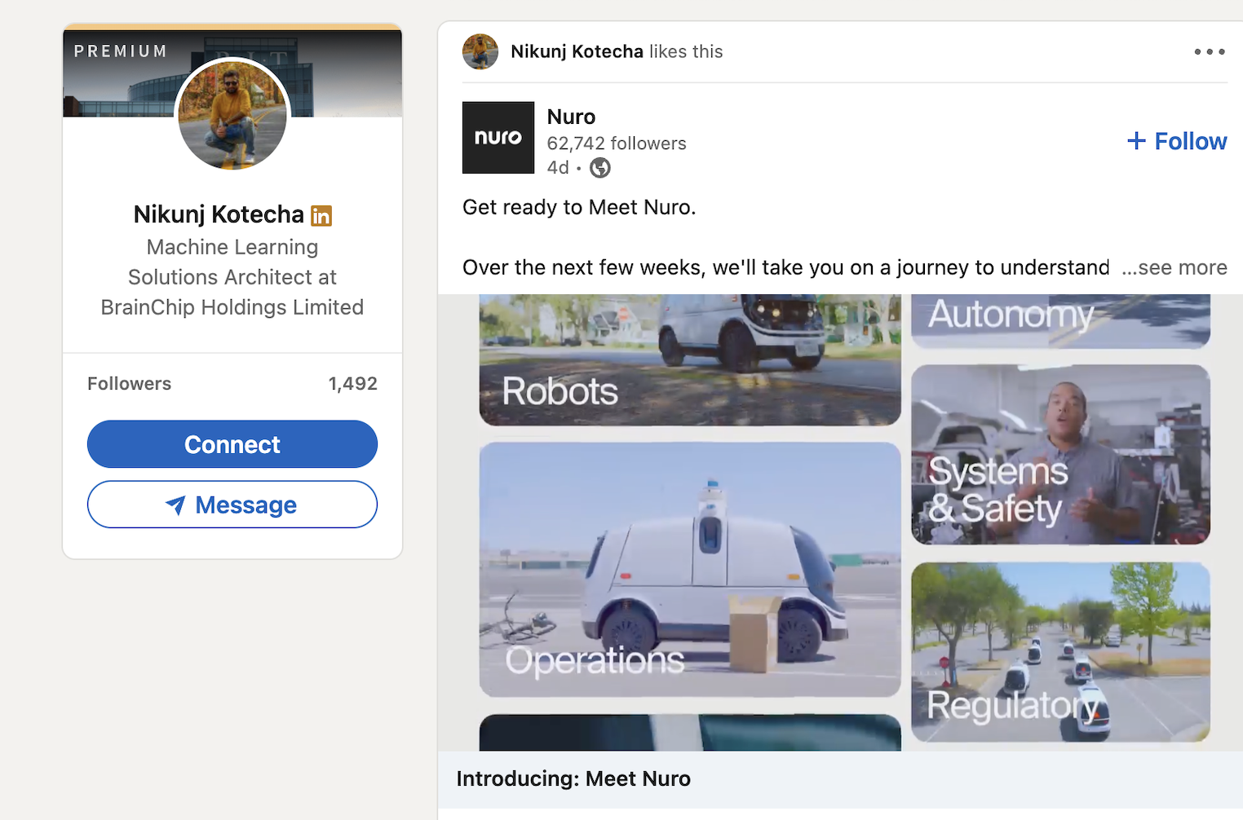The image size is (1243, 820).
Task: Click Nikunj Kotecha's small avatar above the post
Action: 480,51
